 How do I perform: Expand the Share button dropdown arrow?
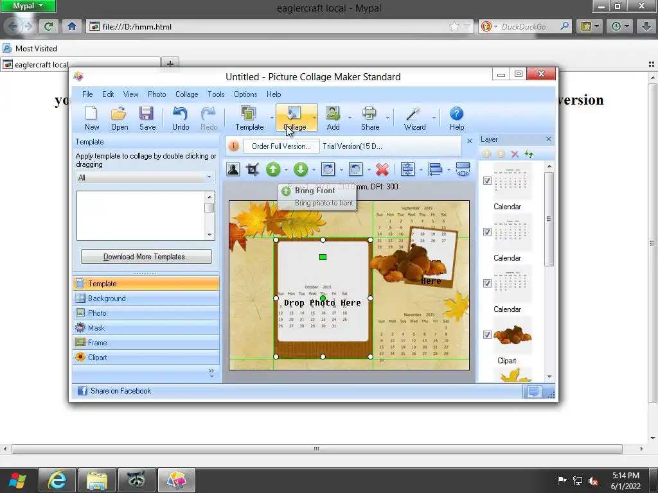[x=387, y=118]
